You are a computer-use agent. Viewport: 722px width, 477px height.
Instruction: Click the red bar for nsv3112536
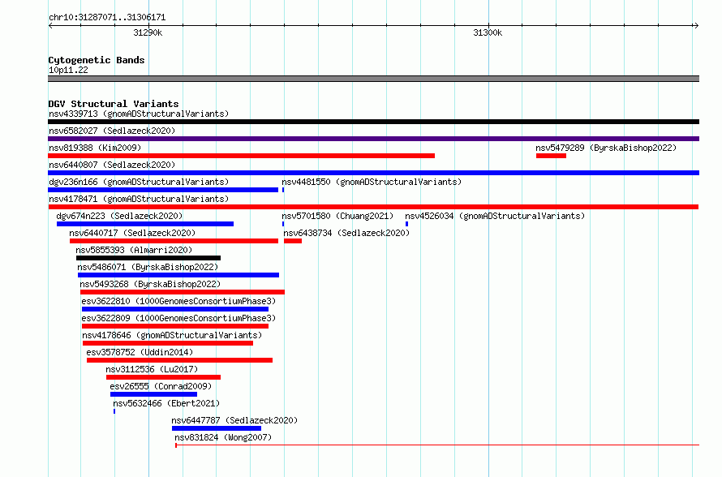[163, 377]
